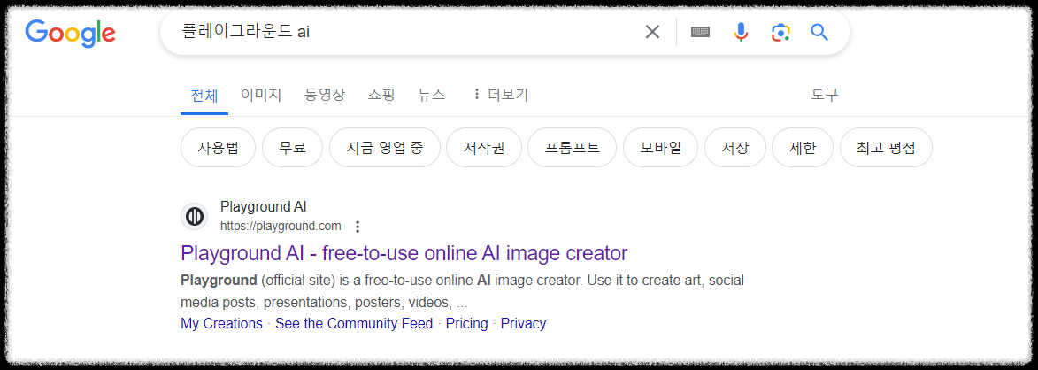
Task: Expand the 더보기 menu
Action: tap(501, 95)
